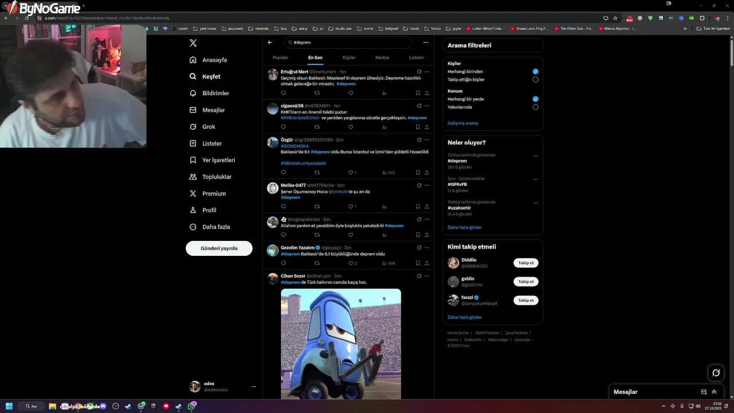Show more follow suggestions link
The height and width of the screenshot is (413, 734).
[464, 317]
